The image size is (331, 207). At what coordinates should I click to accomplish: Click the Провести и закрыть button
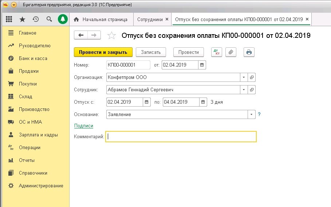coord(103,52)
